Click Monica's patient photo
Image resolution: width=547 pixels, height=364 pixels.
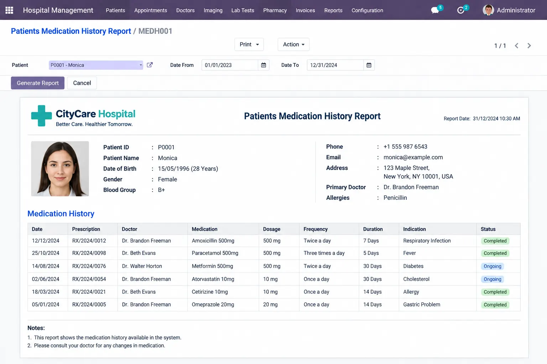(60, 168)
